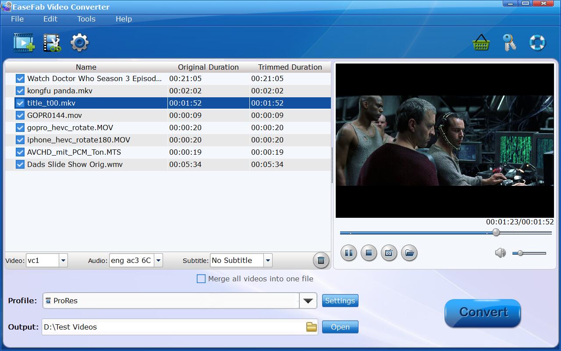Take a snapshot with the camera icon
Screen dimensions: 561x351
coord(389,253)
